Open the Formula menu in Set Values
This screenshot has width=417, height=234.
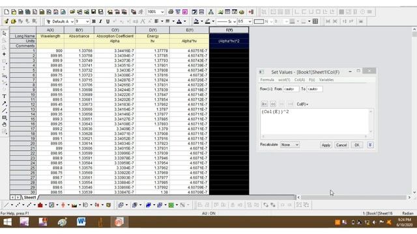pyautogui.click(x=267, y=80)
